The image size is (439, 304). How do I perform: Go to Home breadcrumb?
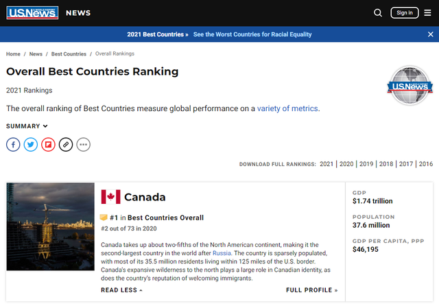[x=13, y=54]
